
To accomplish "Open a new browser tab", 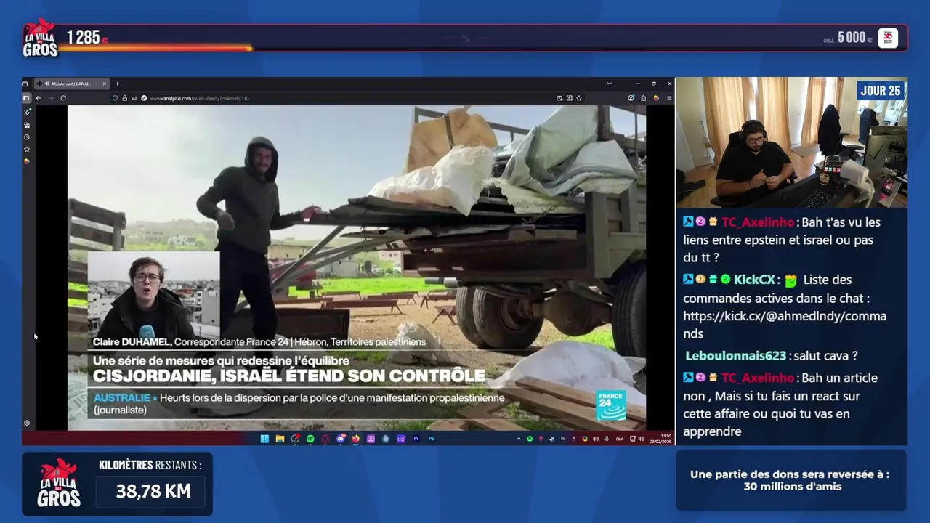I will (x=117, y=84).
